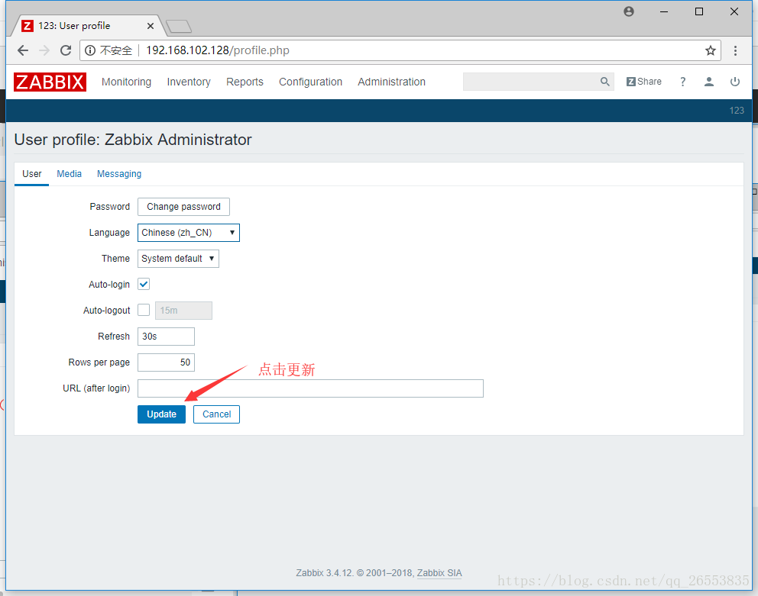
Task: Click the Chrome account avatar icon
Action: [x=628, y=11]
